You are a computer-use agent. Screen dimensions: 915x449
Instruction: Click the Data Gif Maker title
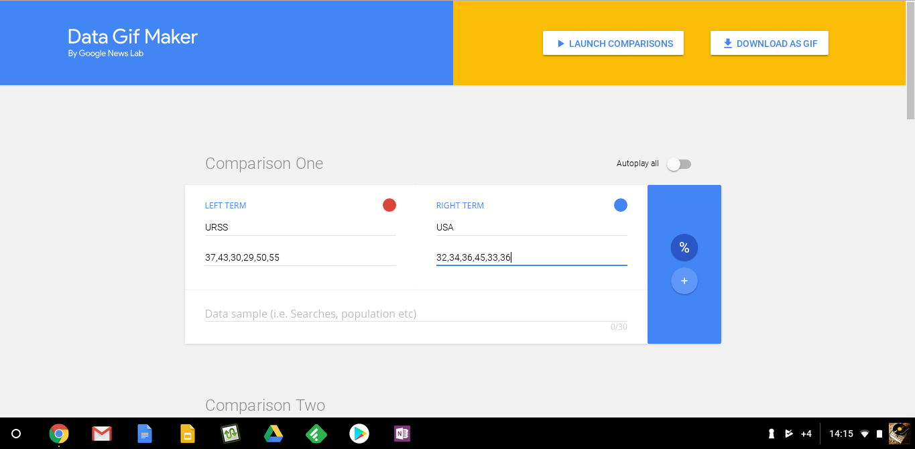tap(133, 36)
